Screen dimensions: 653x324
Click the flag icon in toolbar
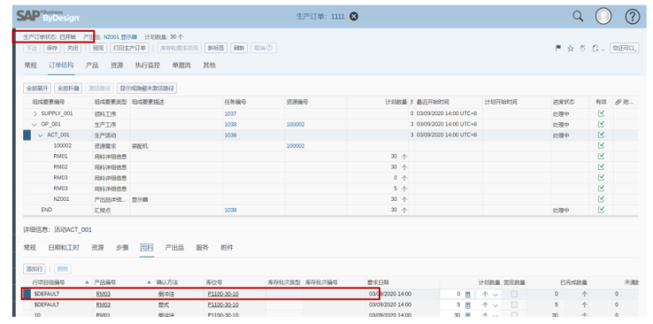[558, 49]
